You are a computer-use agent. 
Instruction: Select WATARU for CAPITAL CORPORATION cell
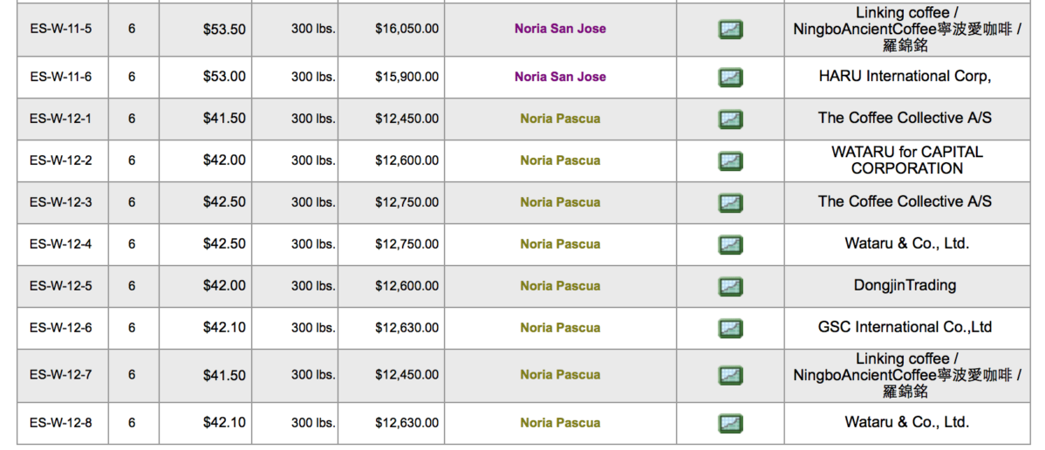906,160
